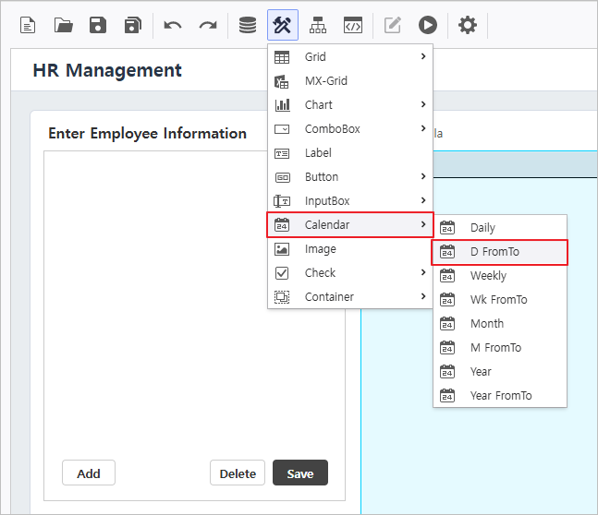Open the database icon in toolbar
The width and height of the screenshot is (598, 515).
pyautogui.click(x=248, y=25)
